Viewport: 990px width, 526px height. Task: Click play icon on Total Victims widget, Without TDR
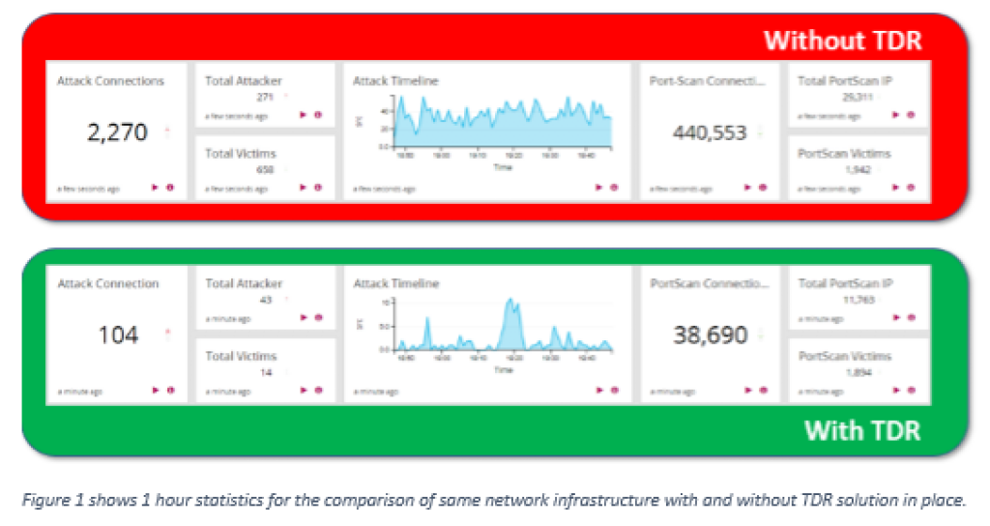tap(303, 188)
